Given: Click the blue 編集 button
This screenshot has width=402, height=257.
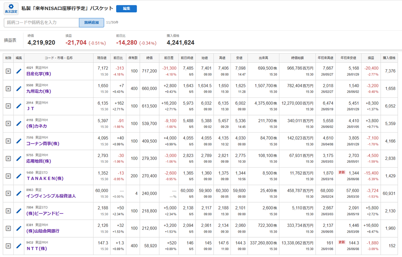Looking at the screenshot, I should 126,9.
